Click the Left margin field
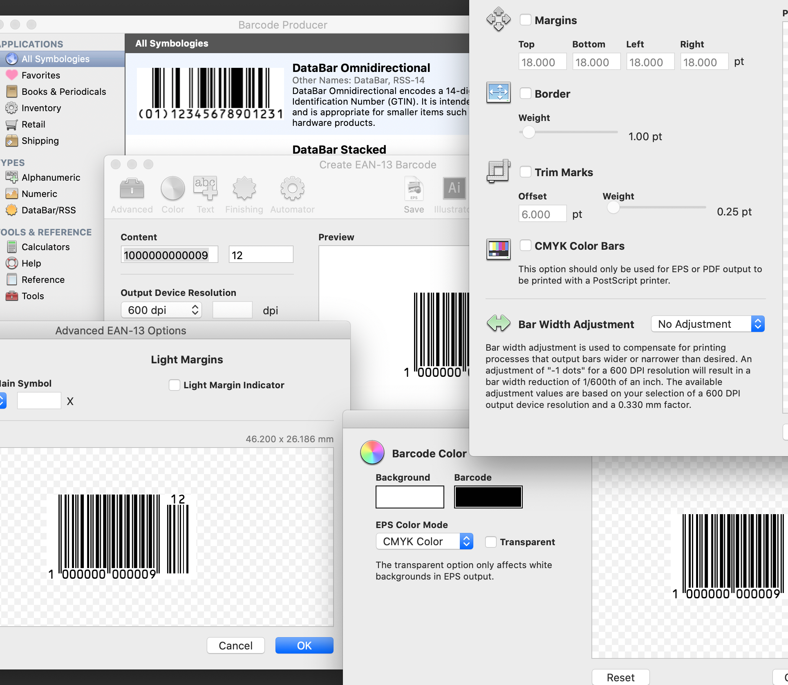This screenshot has width=788, height=685. 651,62
